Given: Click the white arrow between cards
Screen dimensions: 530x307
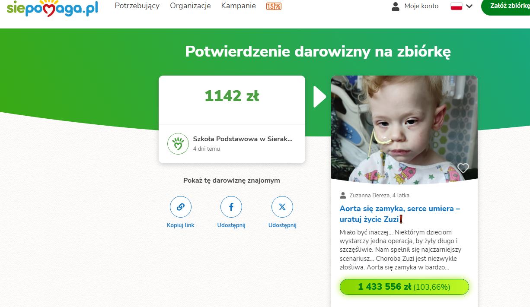Looking at the screenshot, I should [319, 97].
